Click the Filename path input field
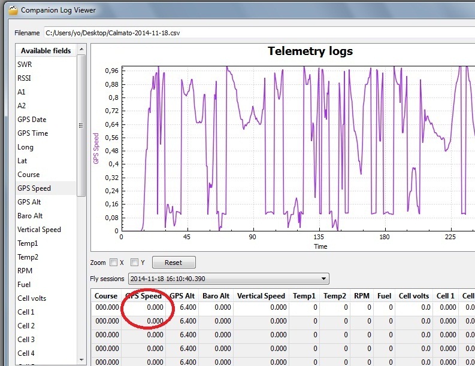The width and height of the screenshot is (475, 366). pos(258,33)
